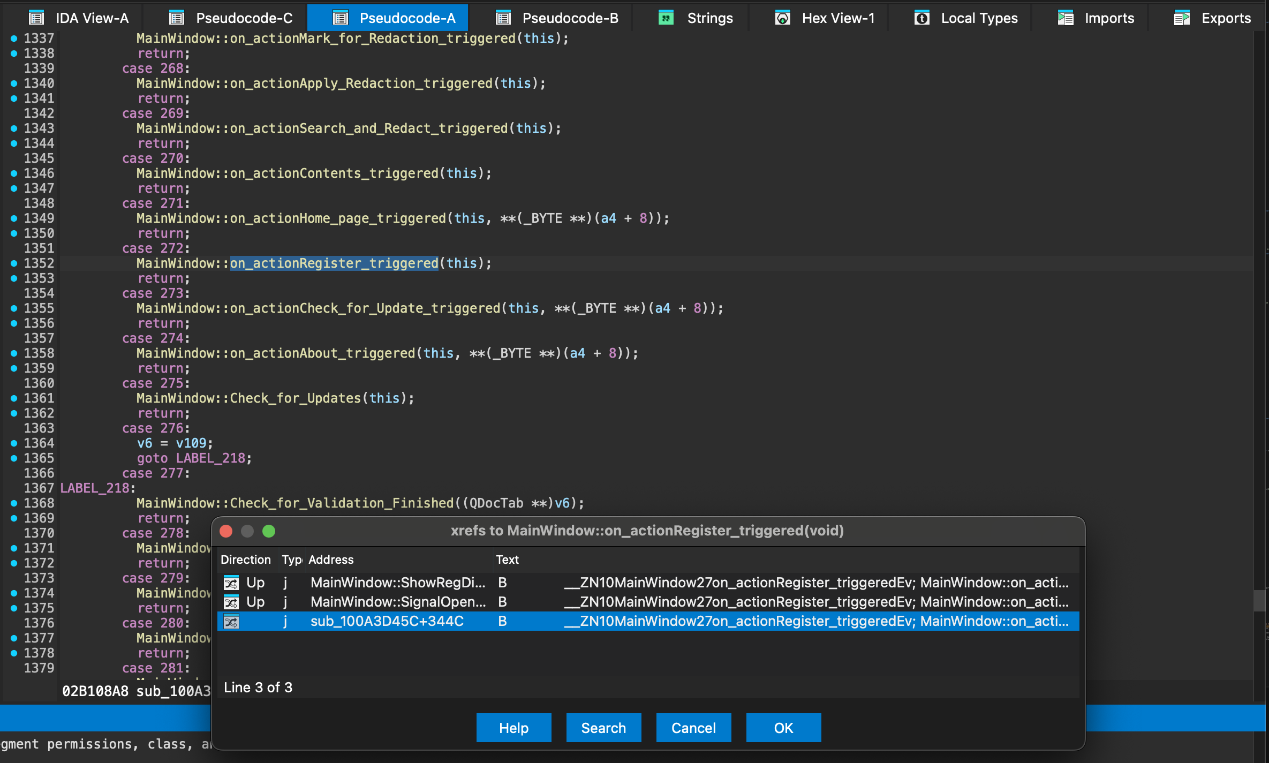This screenshot has height=763, width=1269.
Task: Click the Exports tab icon
Action: 1182,18
